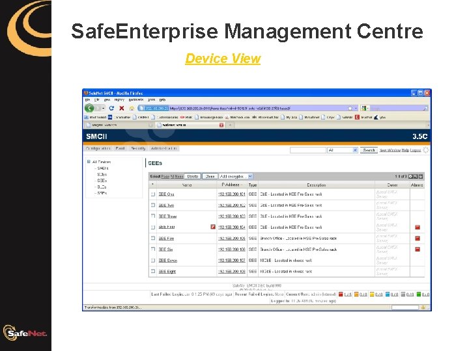The image size is (469, 351).
Task: Click the Search button in SMCII
Action: [369, 150]
